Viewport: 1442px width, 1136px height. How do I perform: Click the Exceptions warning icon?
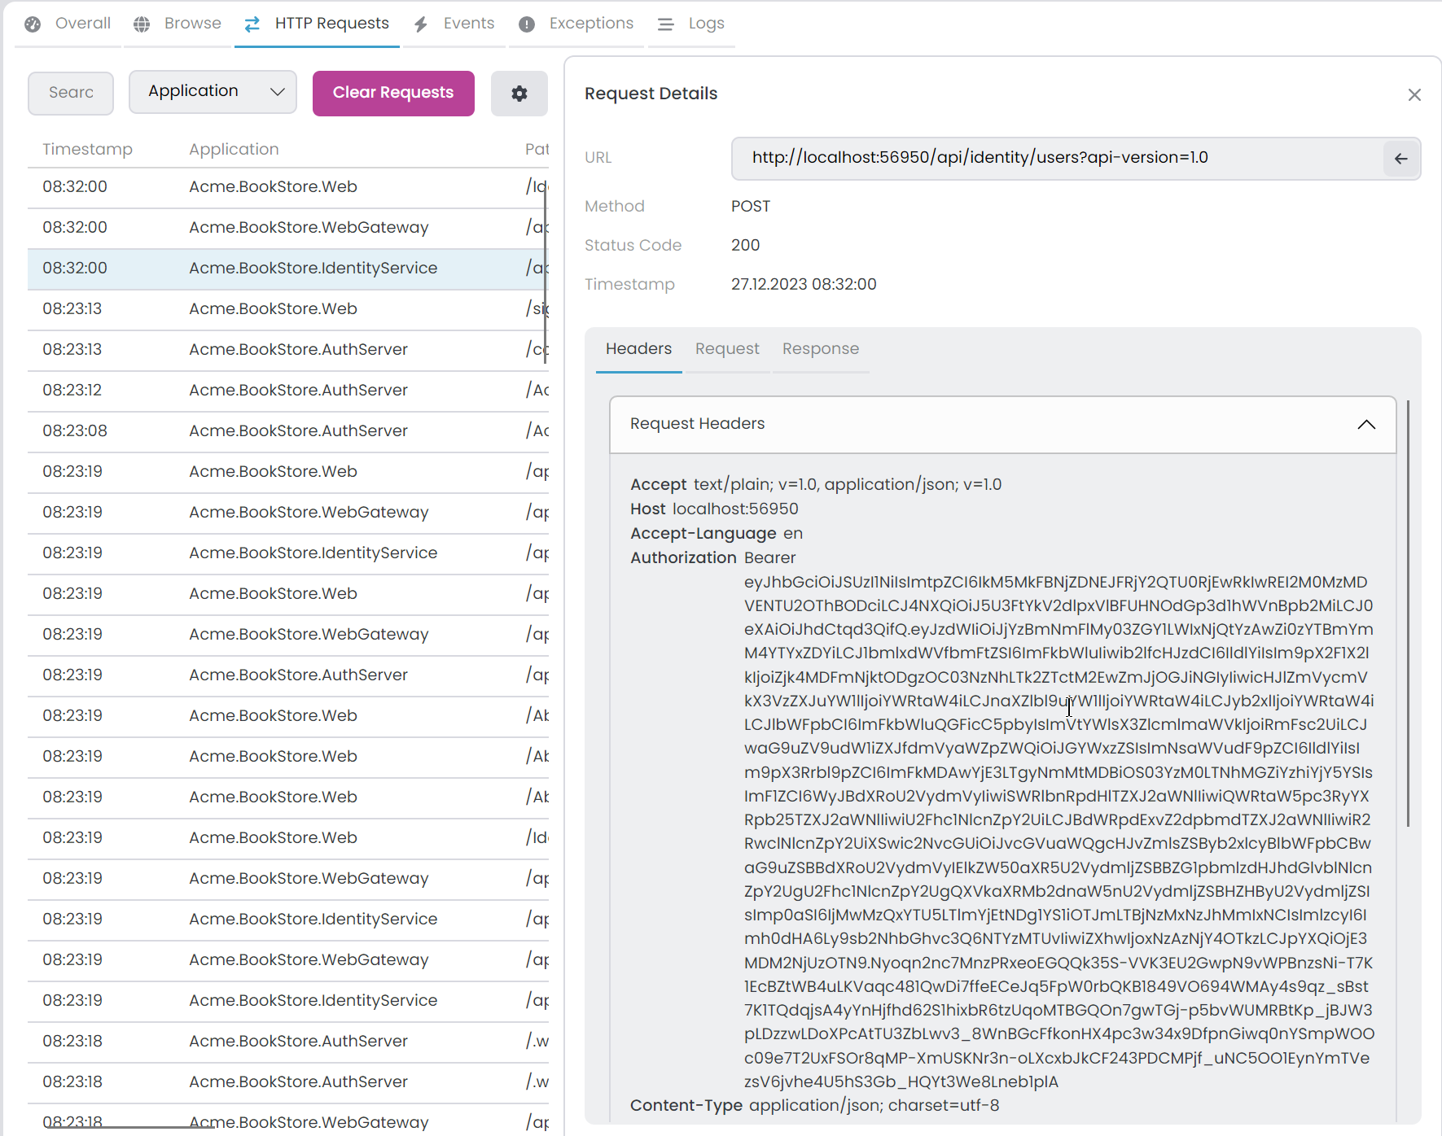(526, 24)
